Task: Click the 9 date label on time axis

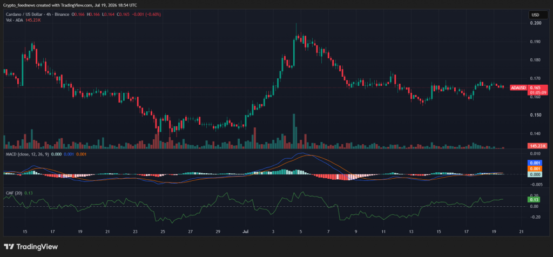Action: 356,232
